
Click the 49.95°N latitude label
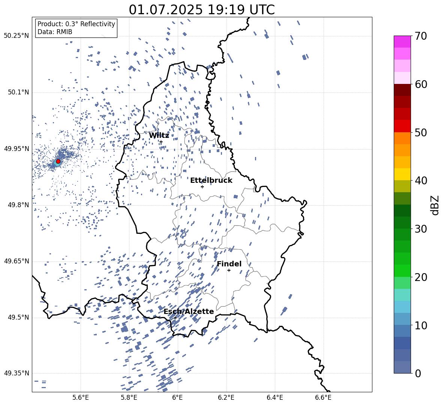16,149
